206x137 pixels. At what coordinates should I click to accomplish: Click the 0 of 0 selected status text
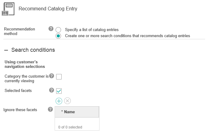coord(70,127)
